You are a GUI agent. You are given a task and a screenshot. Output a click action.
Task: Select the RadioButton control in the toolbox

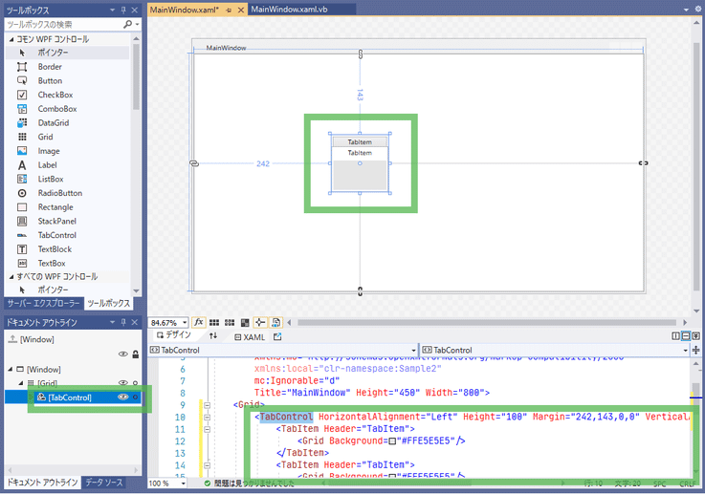[58, 193]
